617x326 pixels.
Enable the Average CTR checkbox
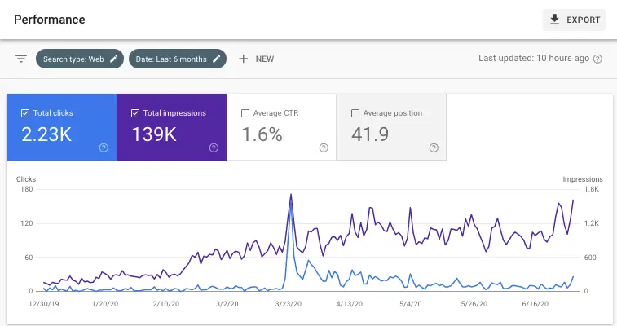click(x=245, y=113)
